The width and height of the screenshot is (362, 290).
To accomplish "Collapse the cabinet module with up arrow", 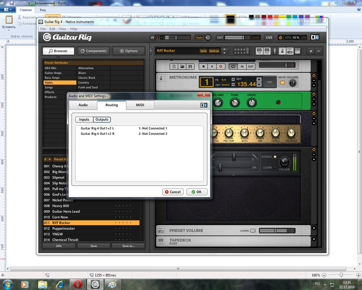I will point(314,159).
